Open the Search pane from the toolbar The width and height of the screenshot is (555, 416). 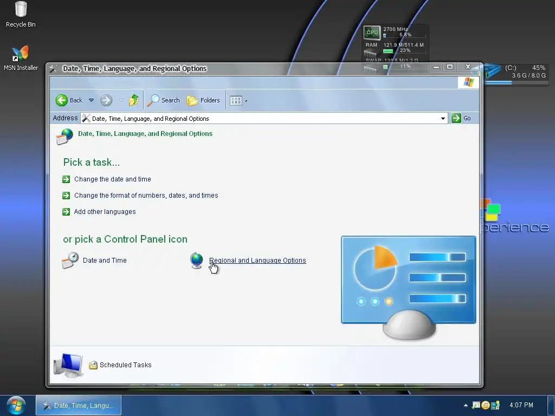(x=164, y=100)
